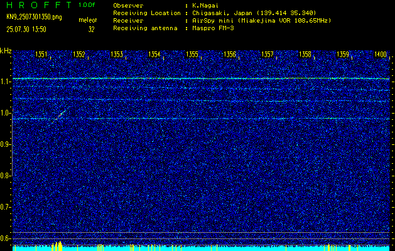This screenshot has width=395, height=251.
Task: Click the 1353 time axis marker
Action: click(x=117, y=55)
